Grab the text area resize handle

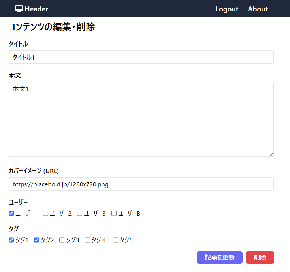click(x=271, y=155)
